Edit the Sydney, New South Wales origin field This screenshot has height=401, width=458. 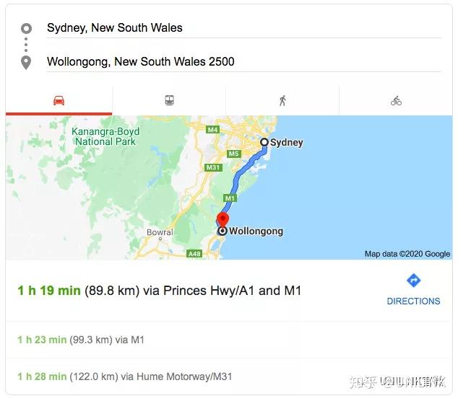tap(244, 28)
